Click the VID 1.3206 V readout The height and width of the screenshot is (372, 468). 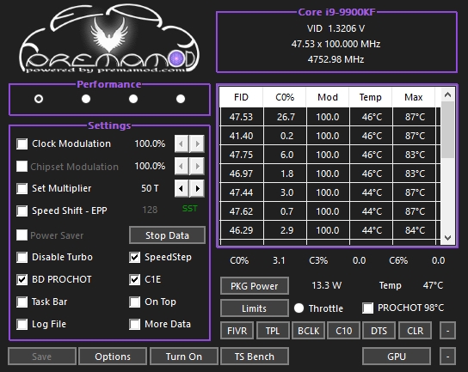coord(336,28)
